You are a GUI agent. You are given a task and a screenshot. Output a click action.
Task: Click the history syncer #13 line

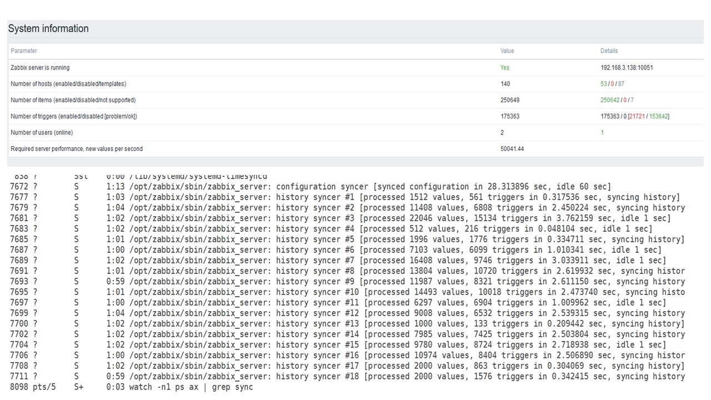(x=347, y=324)
